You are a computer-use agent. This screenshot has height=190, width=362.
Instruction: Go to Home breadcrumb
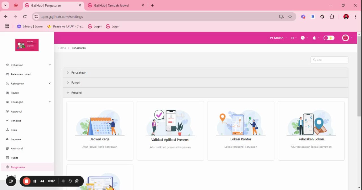(x=62, y=48)
